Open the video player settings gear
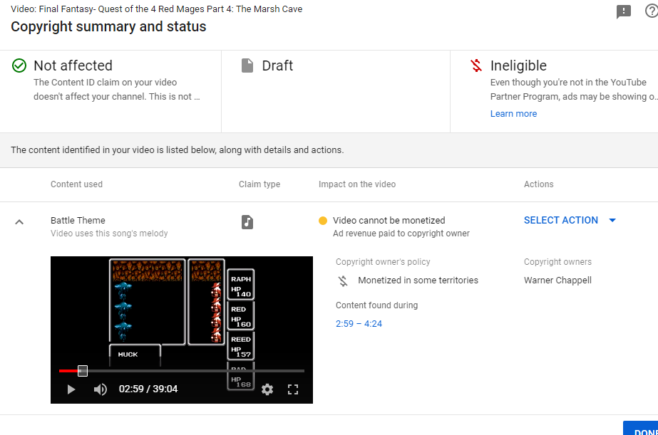Screen dimensions: 658x435 267,389
